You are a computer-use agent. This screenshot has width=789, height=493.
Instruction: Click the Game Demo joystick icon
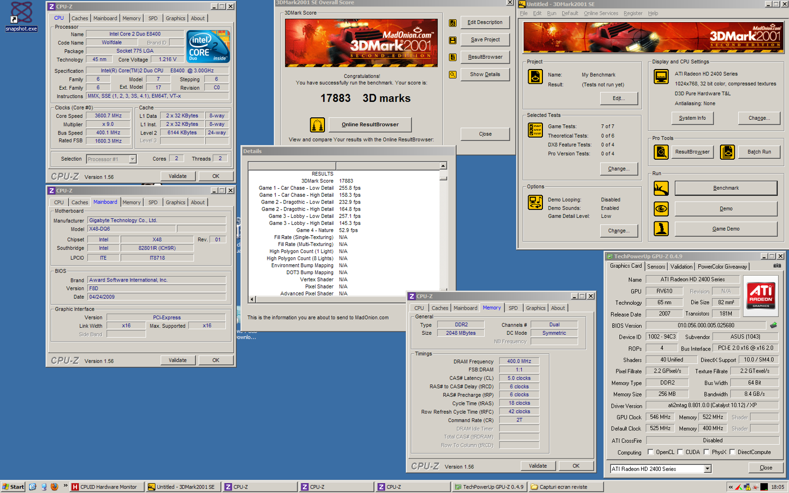coord(661,229)
